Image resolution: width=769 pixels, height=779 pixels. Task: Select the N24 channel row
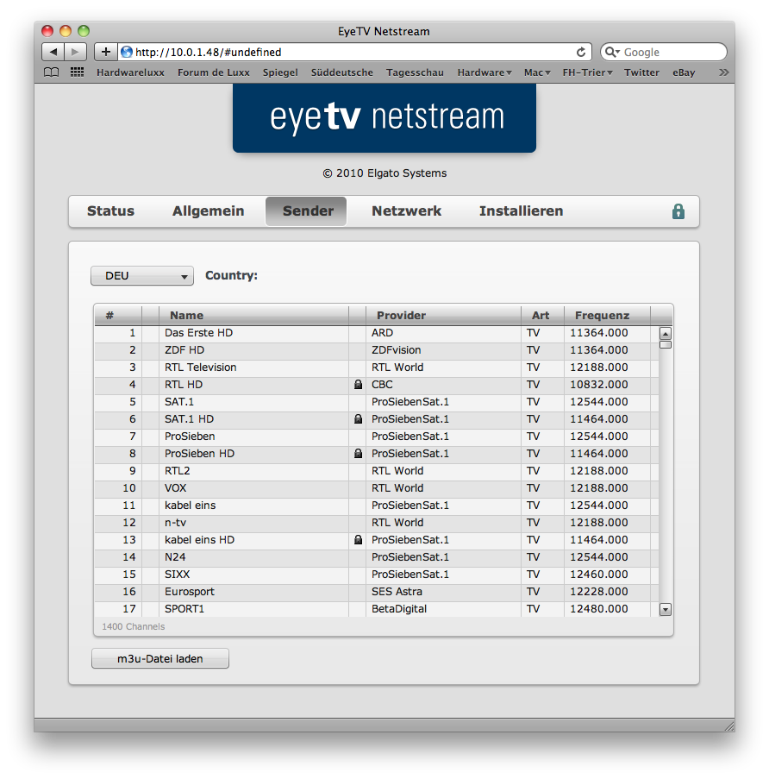pyautogui.click(x=376, y=557)
